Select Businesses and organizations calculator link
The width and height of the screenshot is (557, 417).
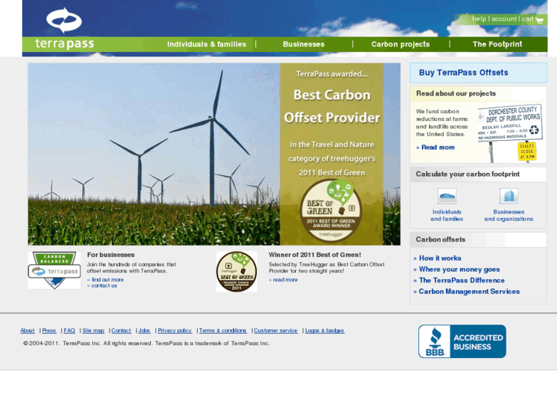(509, 216)
